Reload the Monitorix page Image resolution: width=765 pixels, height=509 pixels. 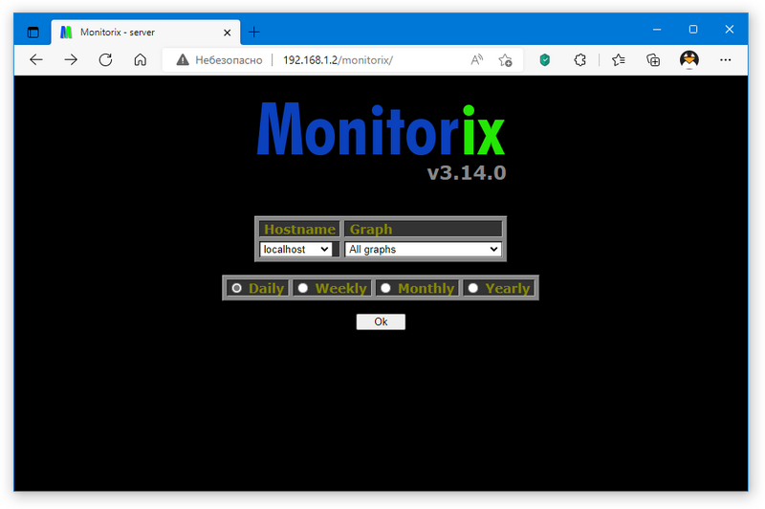(105, 60)
